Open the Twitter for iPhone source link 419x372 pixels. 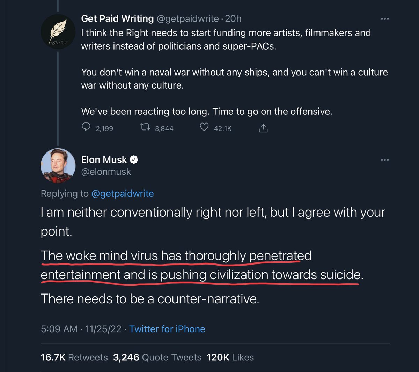[x=167, y=329]
